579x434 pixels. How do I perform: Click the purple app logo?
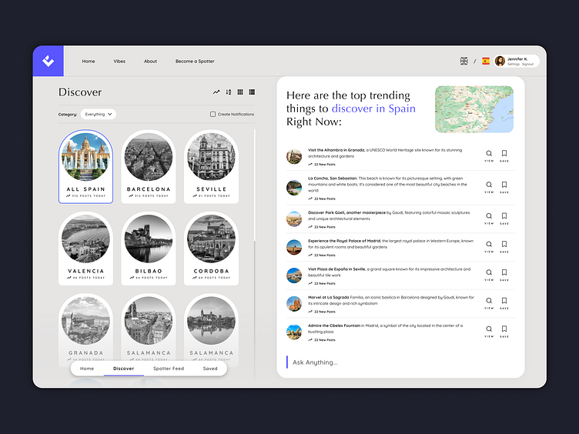coord(48,61)
